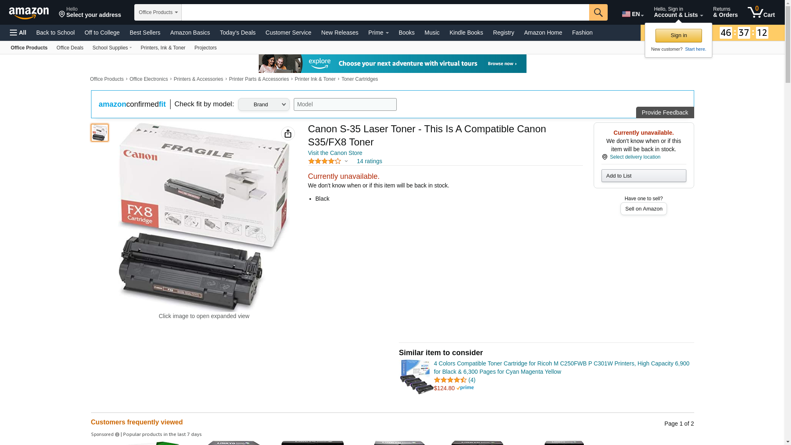Open the Brand dropdown in confirmed fit

264,104
